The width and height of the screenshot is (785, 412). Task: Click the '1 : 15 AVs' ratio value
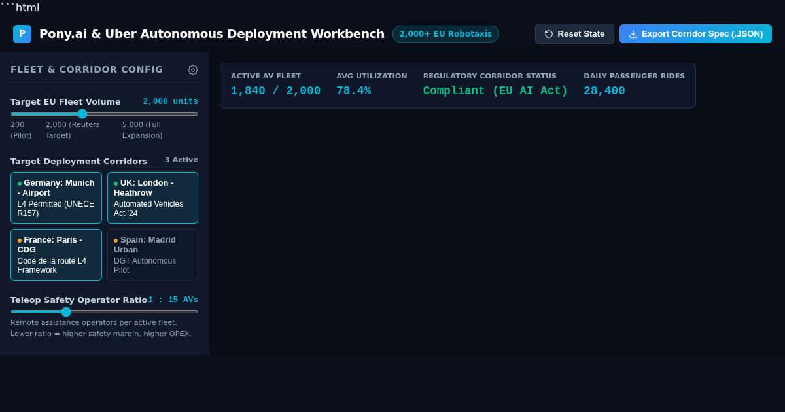[x=173, y=300]
